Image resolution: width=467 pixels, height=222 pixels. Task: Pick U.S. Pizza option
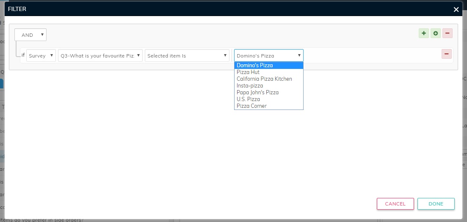pos(269,99)
